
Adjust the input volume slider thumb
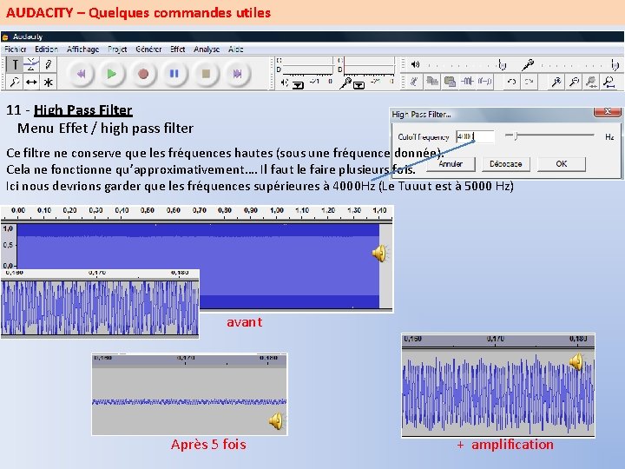(615, 64)
